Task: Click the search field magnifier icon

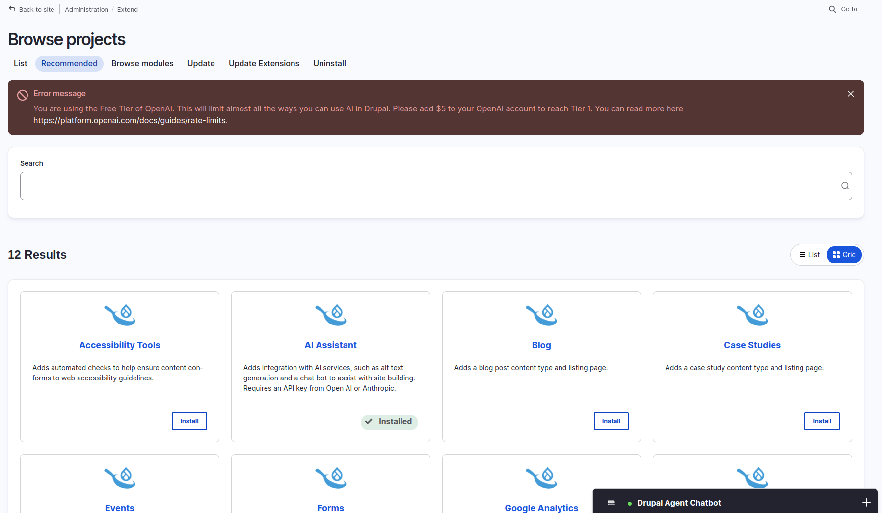Action: point(845,186)
